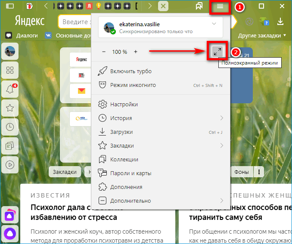Viewport: 292px width, 244px height.
Task: Click the round protect icon beside address bar
Action: click(249, 22)
